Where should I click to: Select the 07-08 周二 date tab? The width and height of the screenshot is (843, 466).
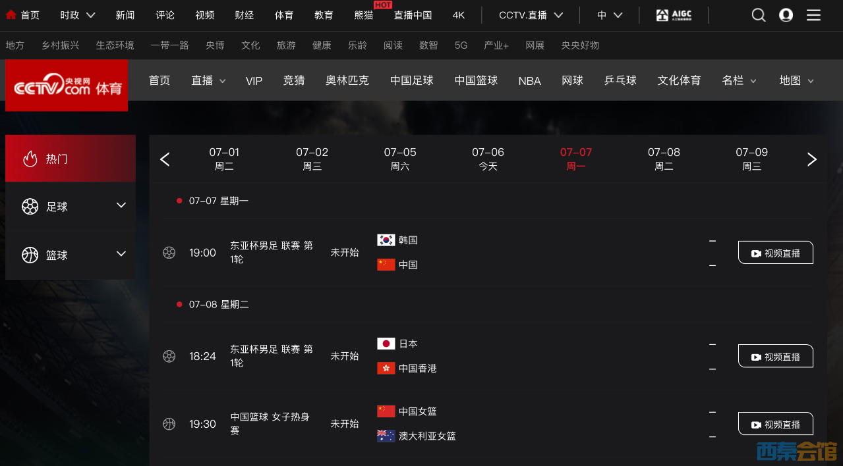[664, 159]
